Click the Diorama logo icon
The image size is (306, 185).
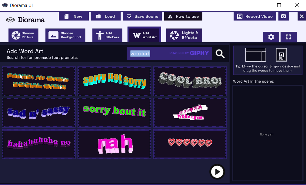pos(11,20)
